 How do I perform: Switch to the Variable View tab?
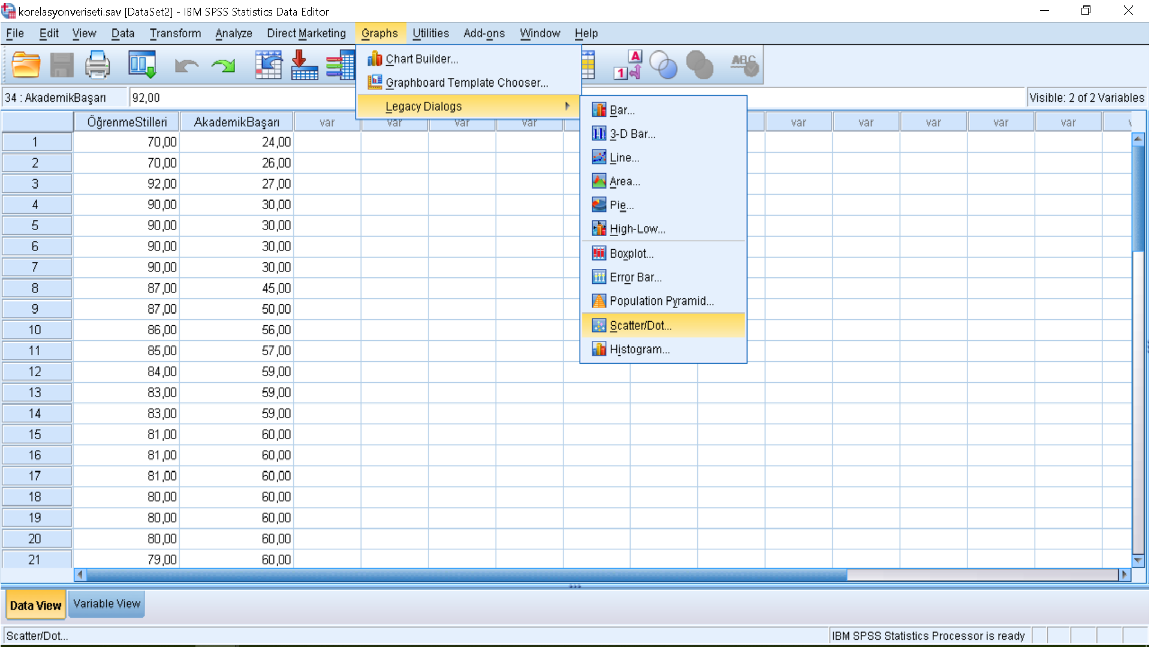click(107, 604)
